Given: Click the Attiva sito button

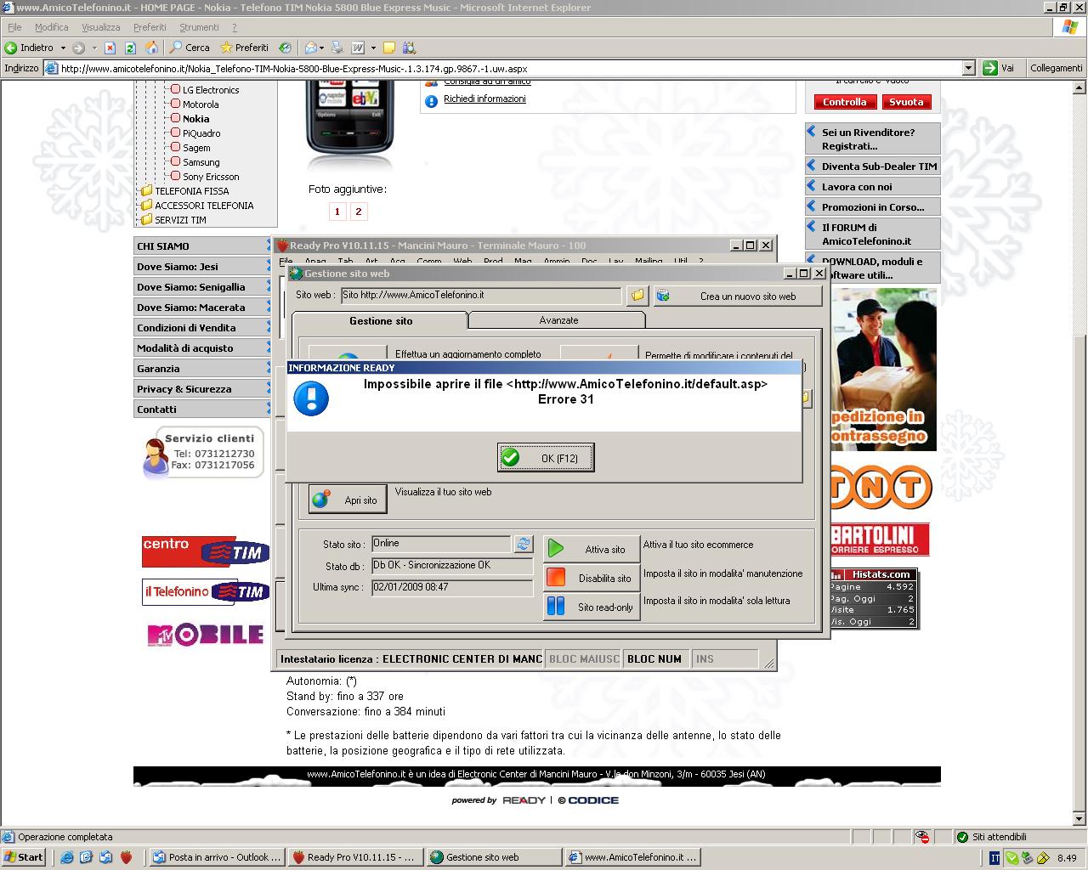Looking at the screenshot, I should [x=592, y=549].
